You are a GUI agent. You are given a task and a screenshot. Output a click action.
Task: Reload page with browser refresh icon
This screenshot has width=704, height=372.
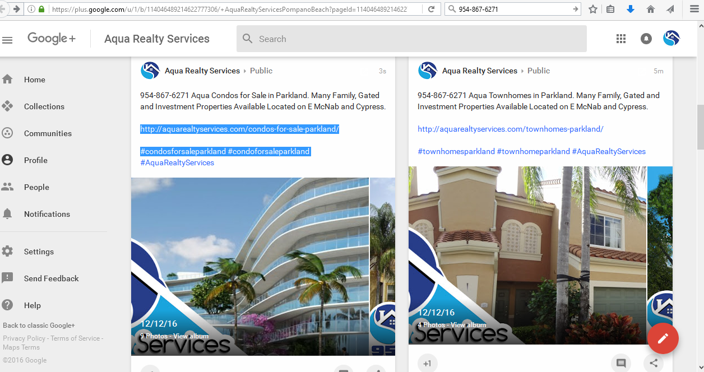pyautogui.click(x=431, y=9)
